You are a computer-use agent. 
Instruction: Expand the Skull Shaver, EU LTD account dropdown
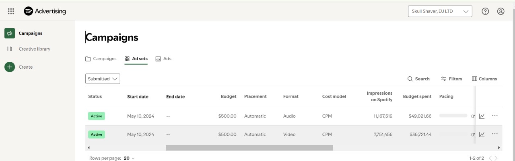click(x=440, y=11)
